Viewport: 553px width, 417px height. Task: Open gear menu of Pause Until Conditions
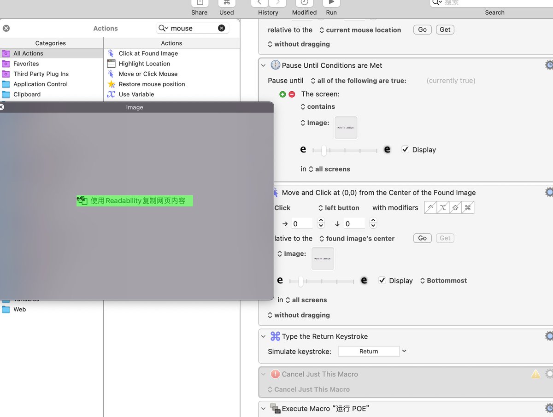point(549,65)
